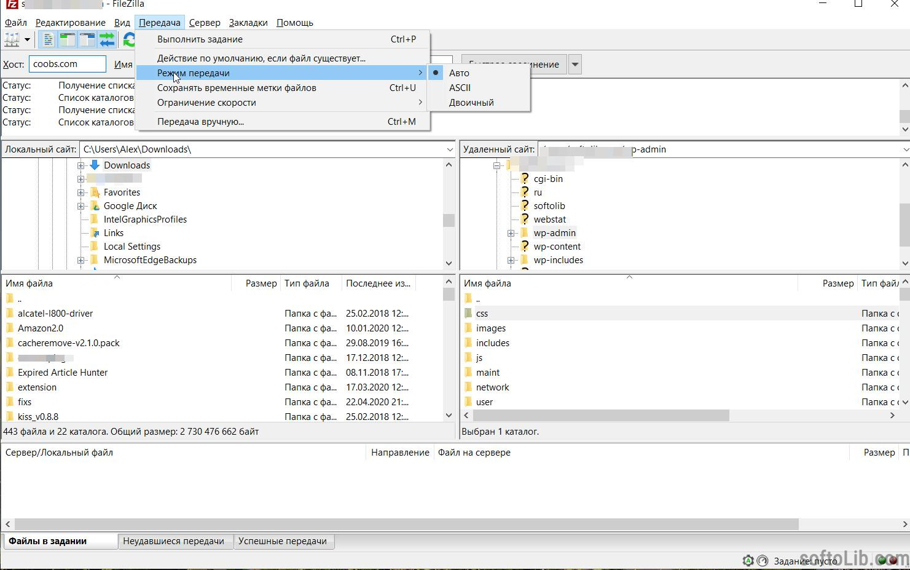Click the speed limit gauge icon
910x570 pixels.
(x=763, y=561)
